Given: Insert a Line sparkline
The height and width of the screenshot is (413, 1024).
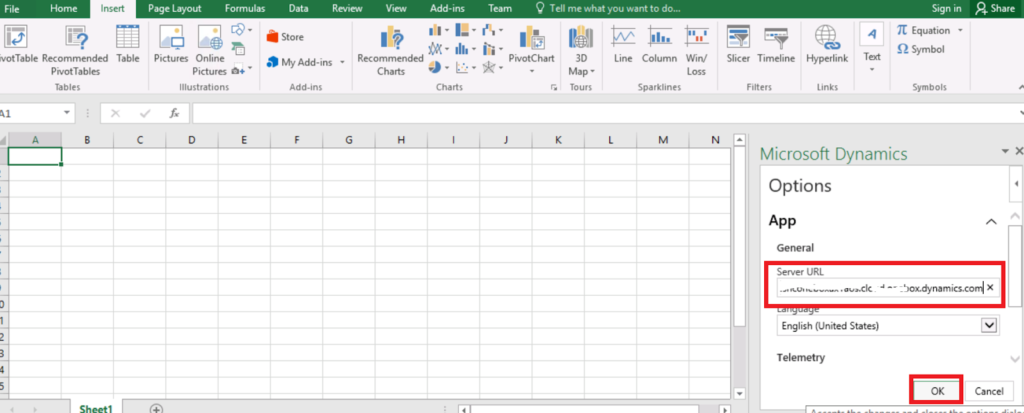Looking at the screenshot, I should tap(623, 45).
